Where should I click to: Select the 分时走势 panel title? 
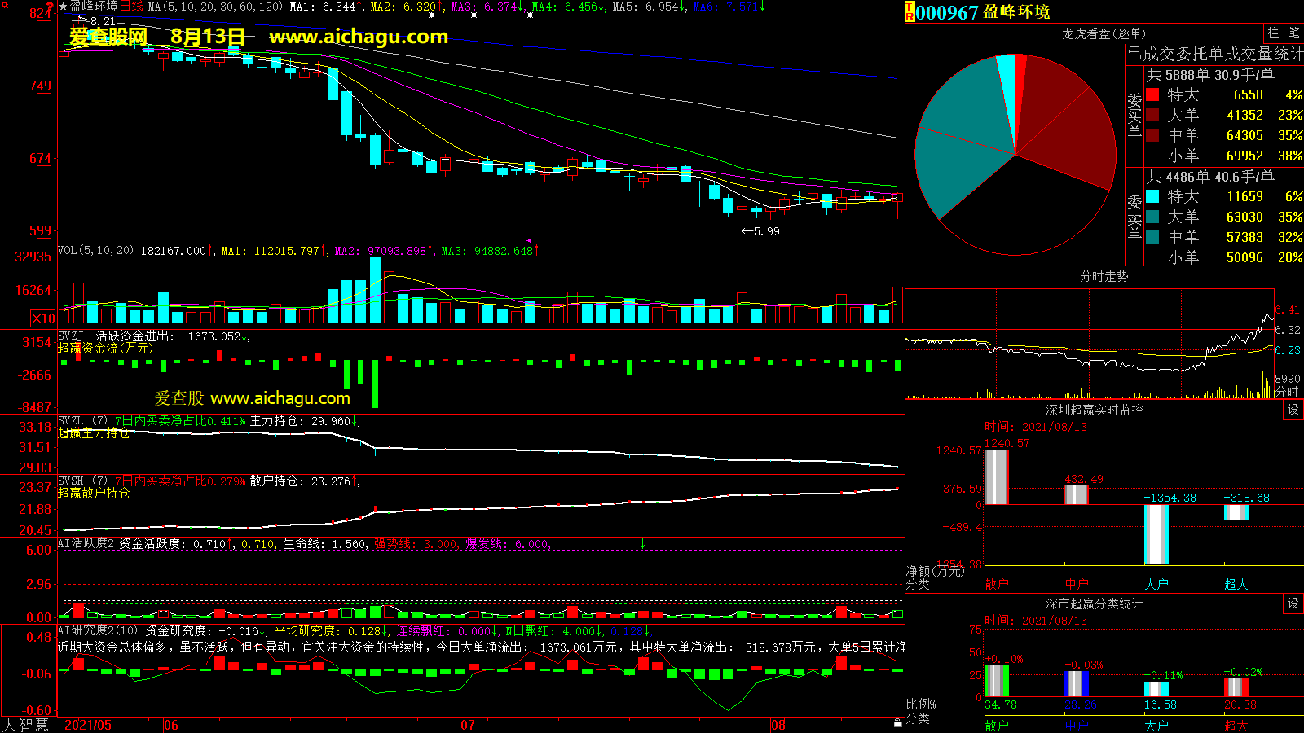pyautogui.click(x=1104, y=277)
